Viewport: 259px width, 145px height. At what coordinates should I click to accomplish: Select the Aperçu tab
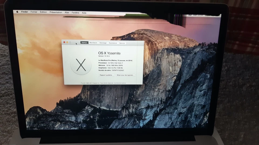coord(84,43)
